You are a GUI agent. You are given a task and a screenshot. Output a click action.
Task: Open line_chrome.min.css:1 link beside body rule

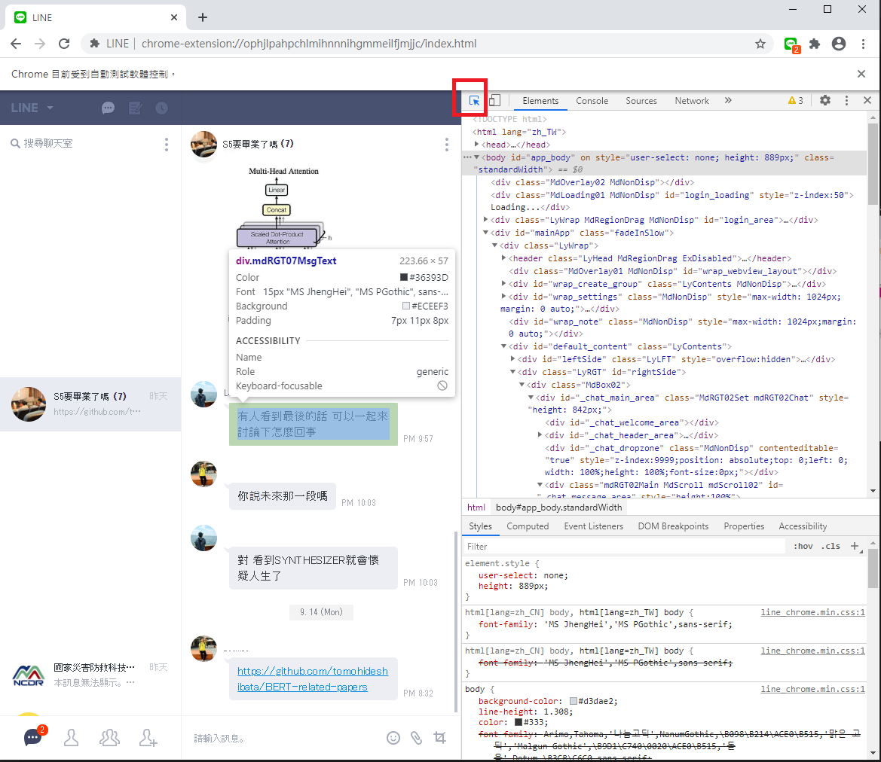pos(812,689)
